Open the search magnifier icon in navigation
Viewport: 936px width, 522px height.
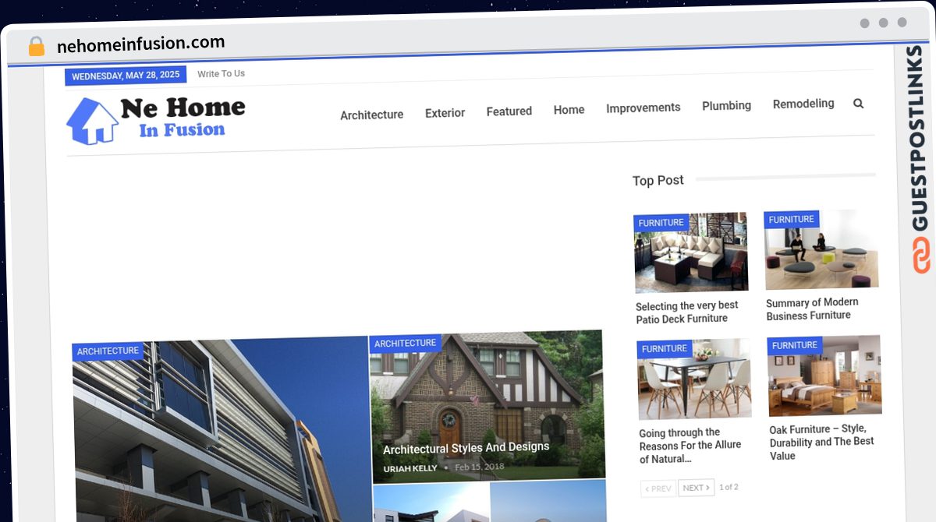point(858,103)
